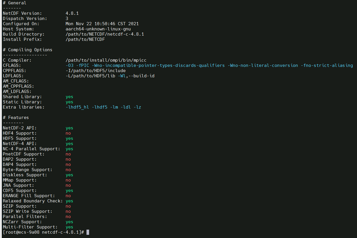Click the C Compiler path ending mpicc
The width and height of the screenshot is (357, 238).
tap(106, 60)
